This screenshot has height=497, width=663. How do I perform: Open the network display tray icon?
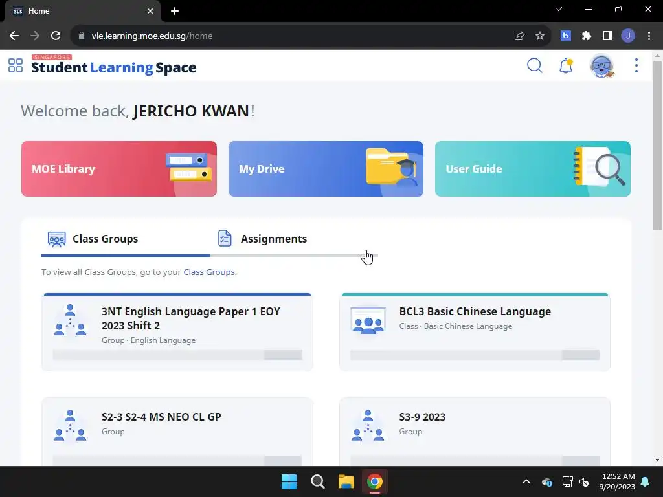[567, 481]
